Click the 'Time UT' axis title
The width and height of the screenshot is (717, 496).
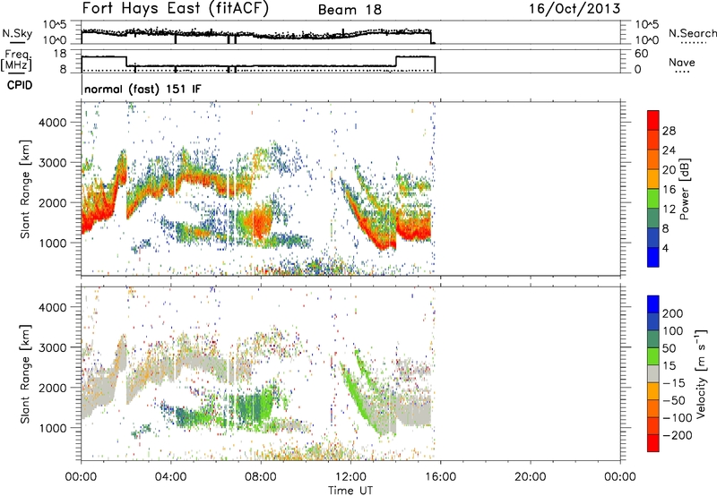click(350, 491)
